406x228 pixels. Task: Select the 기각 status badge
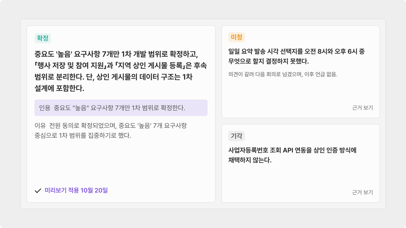coord(236,136)
